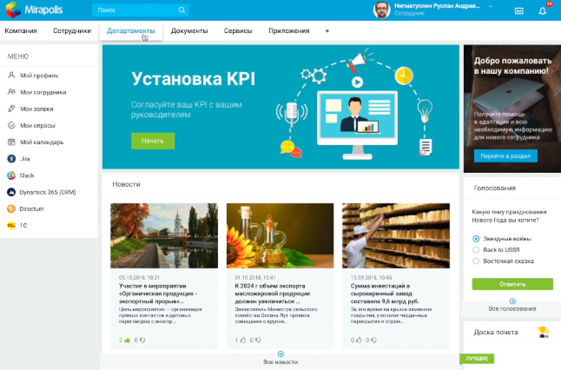Open the Компания tab
The height and width of the screenshot is (370, 561).
tap(21, 30)
